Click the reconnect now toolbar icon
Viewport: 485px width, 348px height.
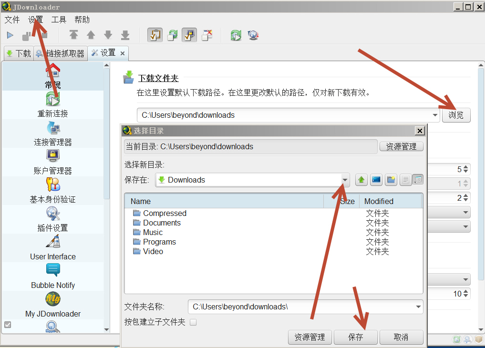pos(236,35)
